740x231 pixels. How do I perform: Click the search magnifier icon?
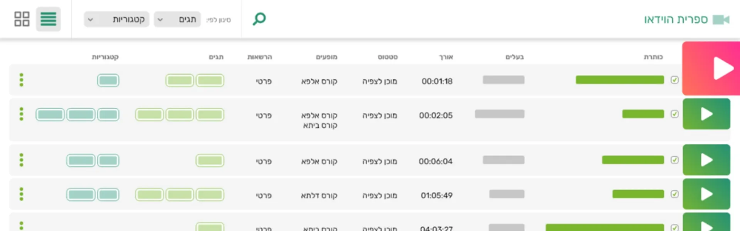[259, 19]
